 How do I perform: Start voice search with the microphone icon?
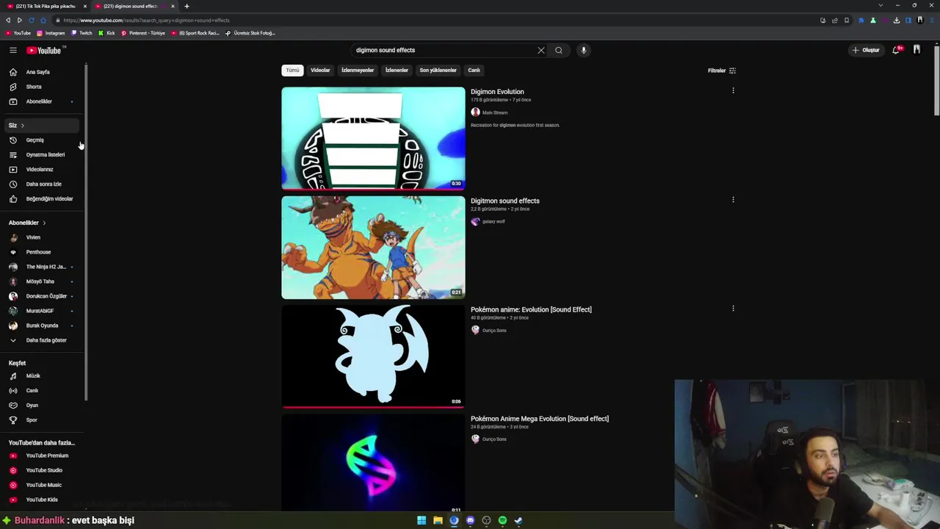584,50
